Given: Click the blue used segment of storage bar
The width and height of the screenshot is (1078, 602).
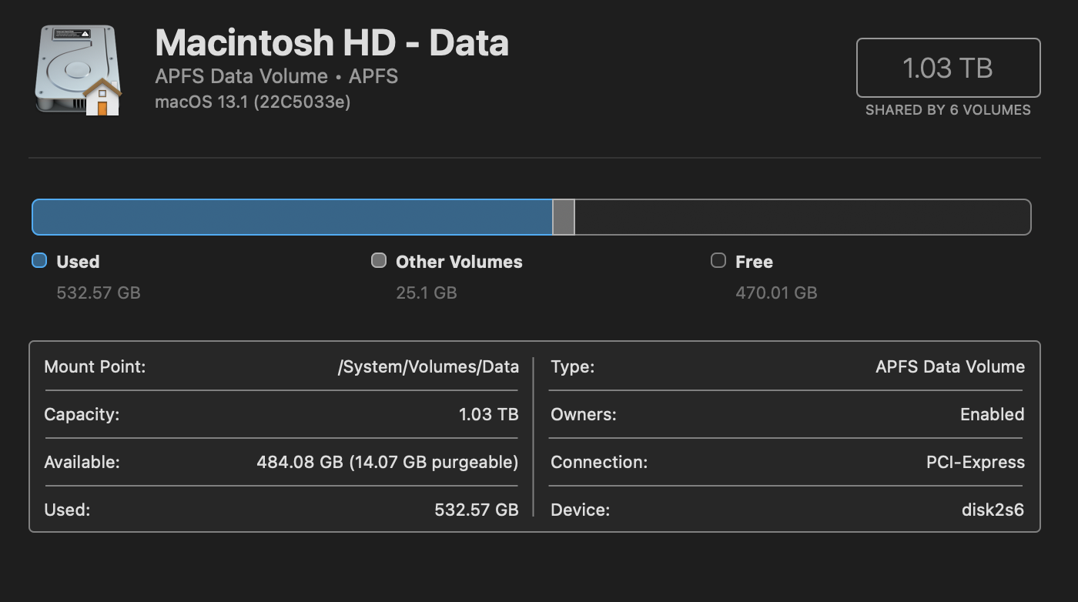Looking at the screenshot, I should click(293, 217).
